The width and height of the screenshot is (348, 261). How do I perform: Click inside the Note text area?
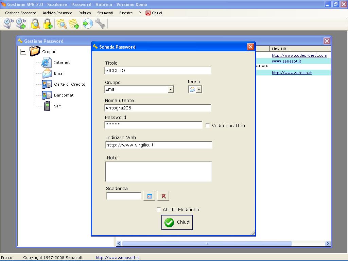pos(158,172)
